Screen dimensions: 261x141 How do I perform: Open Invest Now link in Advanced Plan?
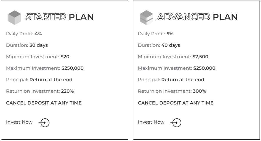point(151,122)
